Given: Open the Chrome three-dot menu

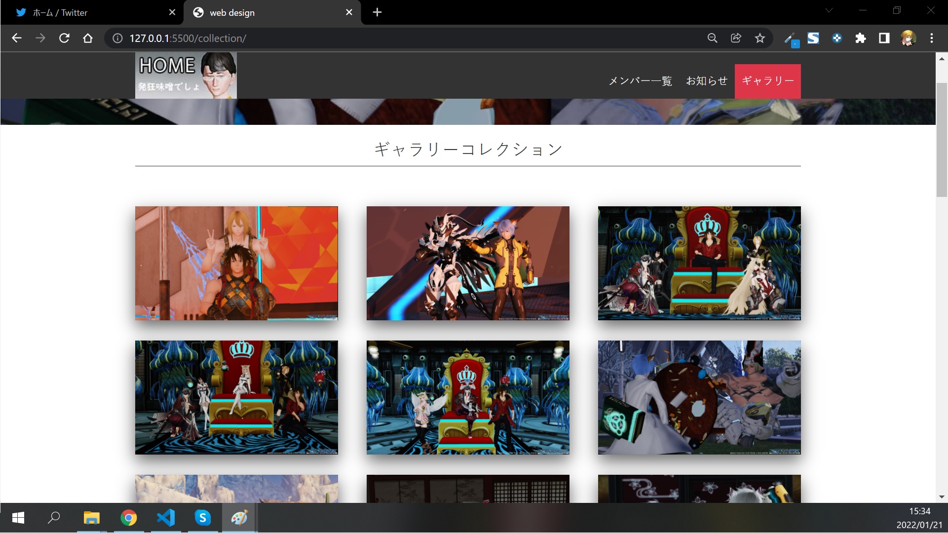Looking at the screenshot, I should [932, 38].
